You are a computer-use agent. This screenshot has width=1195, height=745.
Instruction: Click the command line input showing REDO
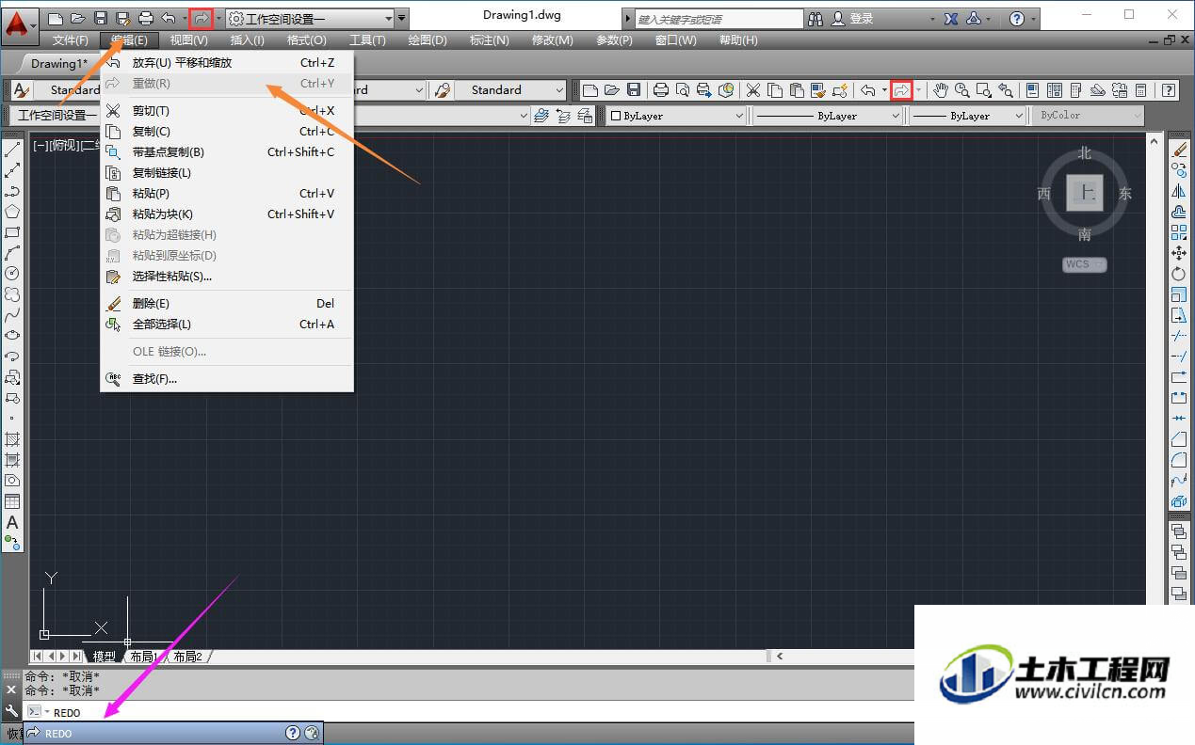(480, 713)
